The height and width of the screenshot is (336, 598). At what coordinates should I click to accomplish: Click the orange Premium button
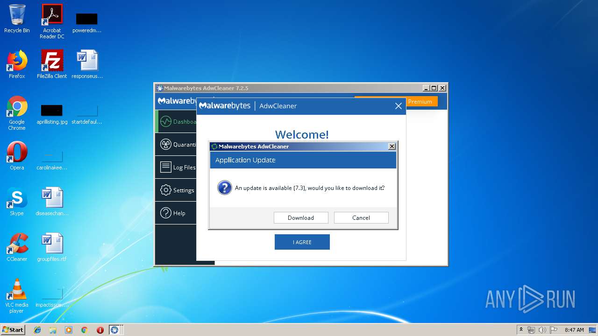[x=421, y=101]
